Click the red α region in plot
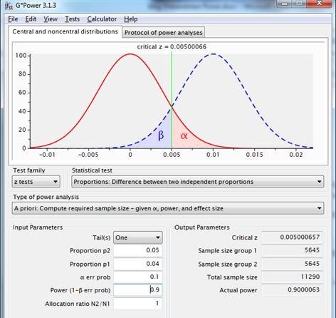Viewport: 336px width, 318px height. [184, 137]
